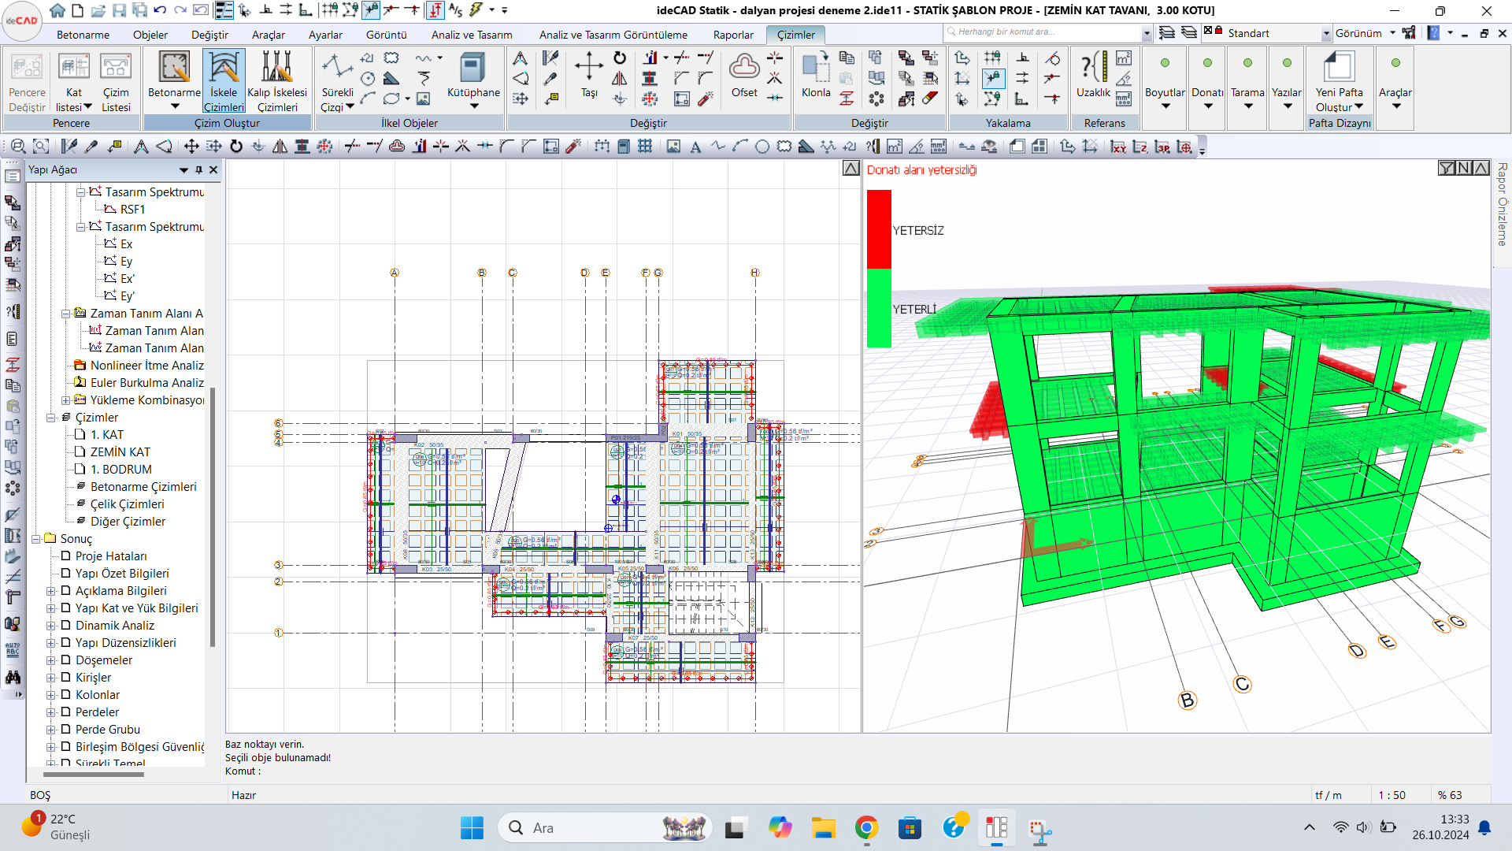Viewport: 1512px width, 851px height.
Task: Select Betonarme Çizimleri tree item
Action: 143,487
